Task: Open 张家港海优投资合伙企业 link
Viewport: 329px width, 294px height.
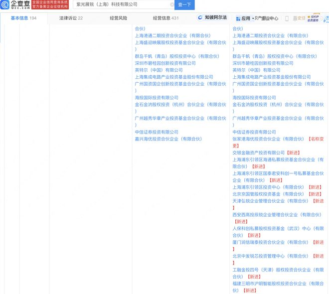Action: click(x=268, y=139)
